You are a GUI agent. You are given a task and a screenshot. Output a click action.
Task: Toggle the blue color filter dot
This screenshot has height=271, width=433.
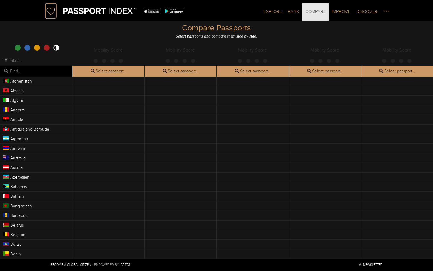27,48
